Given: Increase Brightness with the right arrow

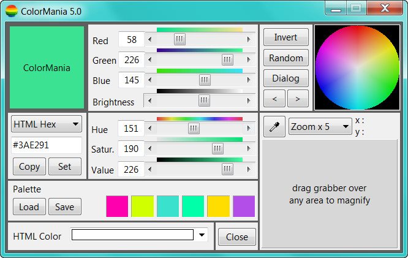Looking at the screenshot, I should (249, 101).
